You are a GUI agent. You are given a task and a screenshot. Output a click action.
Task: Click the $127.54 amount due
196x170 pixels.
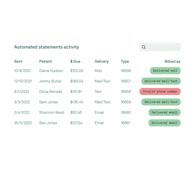(76, 123)
